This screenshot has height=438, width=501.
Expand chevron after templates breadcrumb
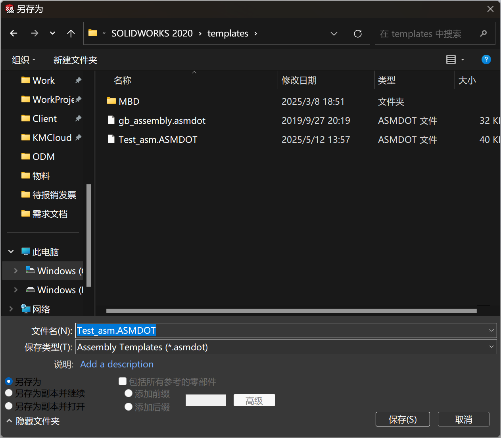[256, 33]
